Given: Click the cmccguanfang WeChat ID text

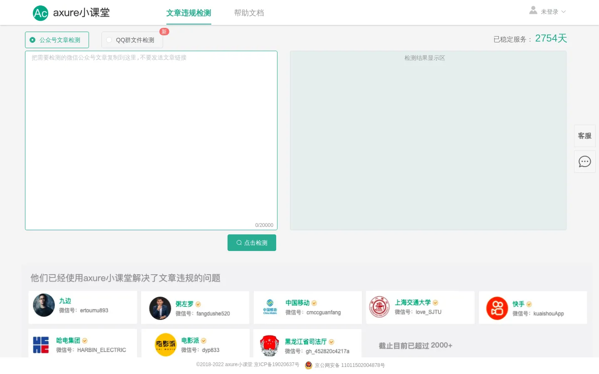Looking at the screenshot, I should (x=324, y=312).
